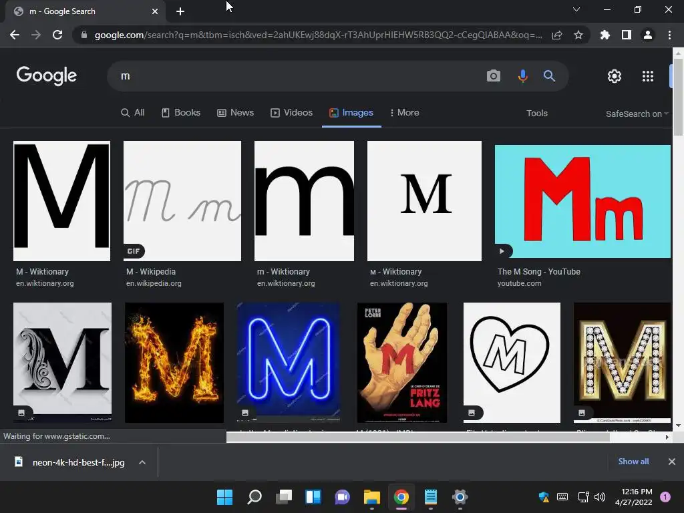Open the clock showing 12:16 PM
The image size is (684, 513).
633,497
